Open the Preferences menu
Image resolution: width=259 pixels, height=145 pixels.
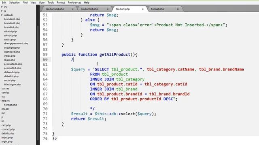click(74, 3)
